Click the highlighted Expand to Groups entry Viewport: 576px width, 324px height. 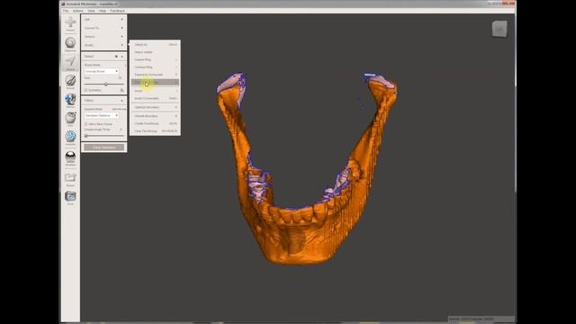click(156, 82)
